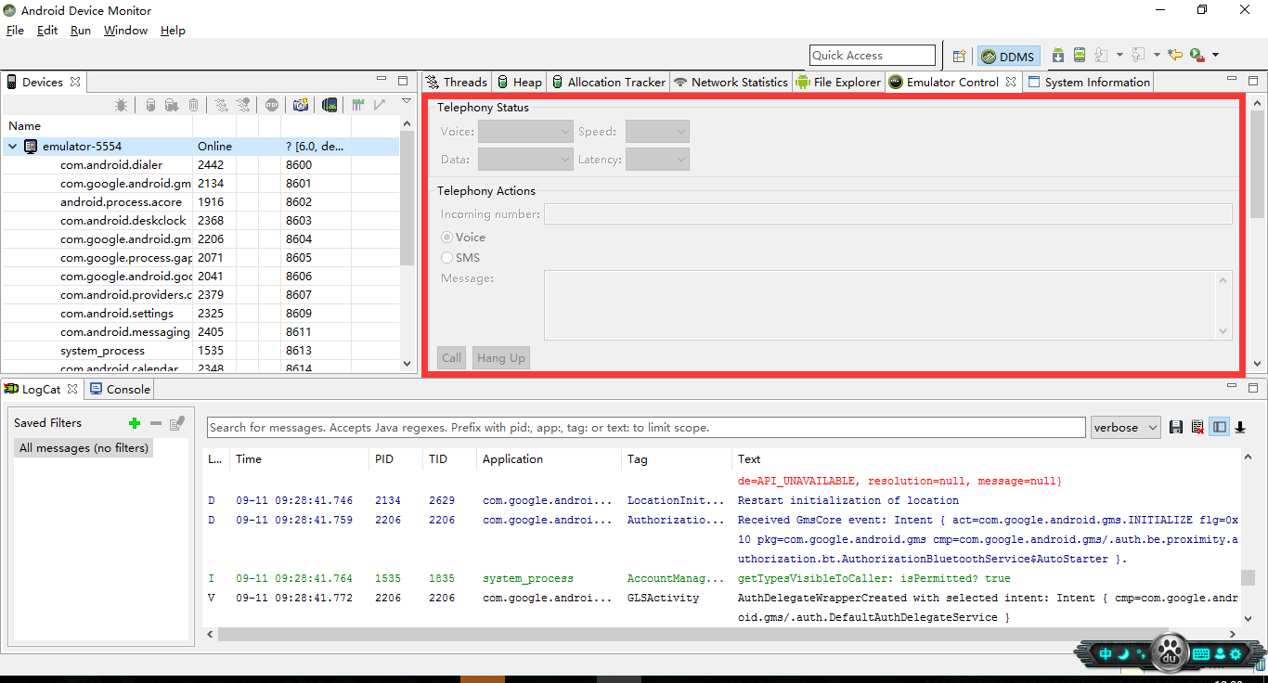Open the Latency dropdown
The width and height of the screenshot is (1268, 683).
pos(657,160)
